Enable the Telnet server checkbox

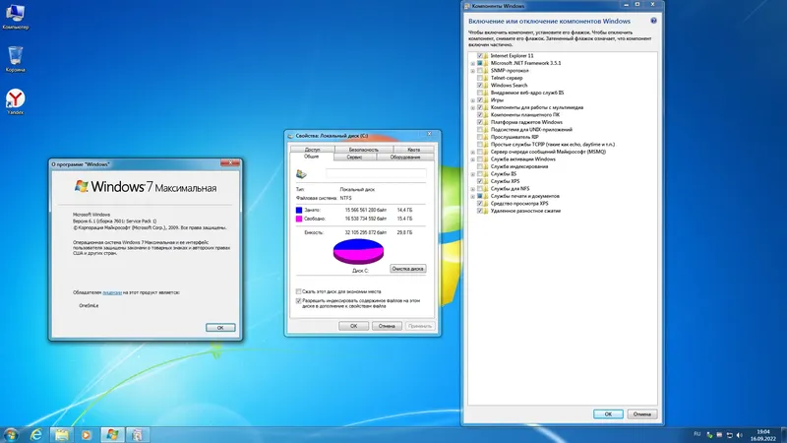coord(480,78)
